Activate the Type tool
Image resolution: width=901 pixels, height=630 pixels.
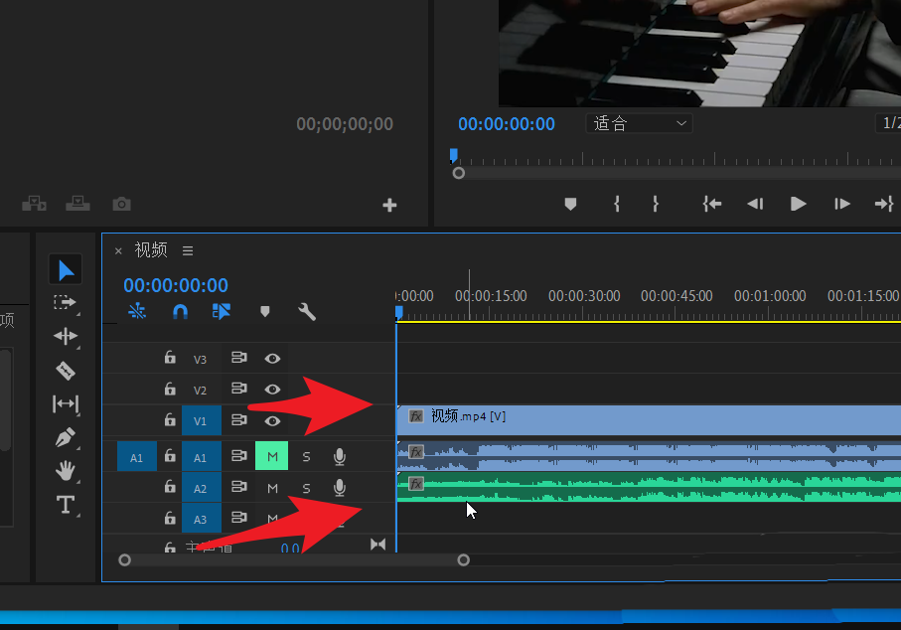(x=66, y=505)
